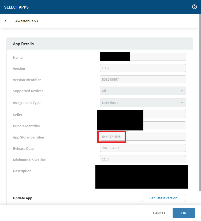201x221 pixels.
Task: Open the Assignment Type dropdown
Action: [x=143, y=103]
